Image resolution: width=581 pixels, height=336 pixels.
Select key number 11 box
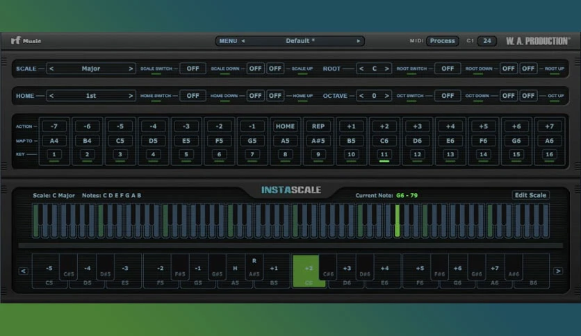pos(384,154)
